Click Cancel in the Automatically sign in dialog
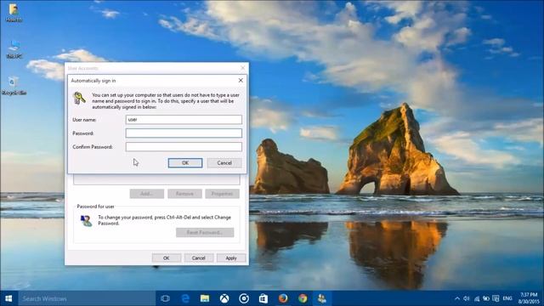Viewport: 544px width, 306px height. [224, 162]
